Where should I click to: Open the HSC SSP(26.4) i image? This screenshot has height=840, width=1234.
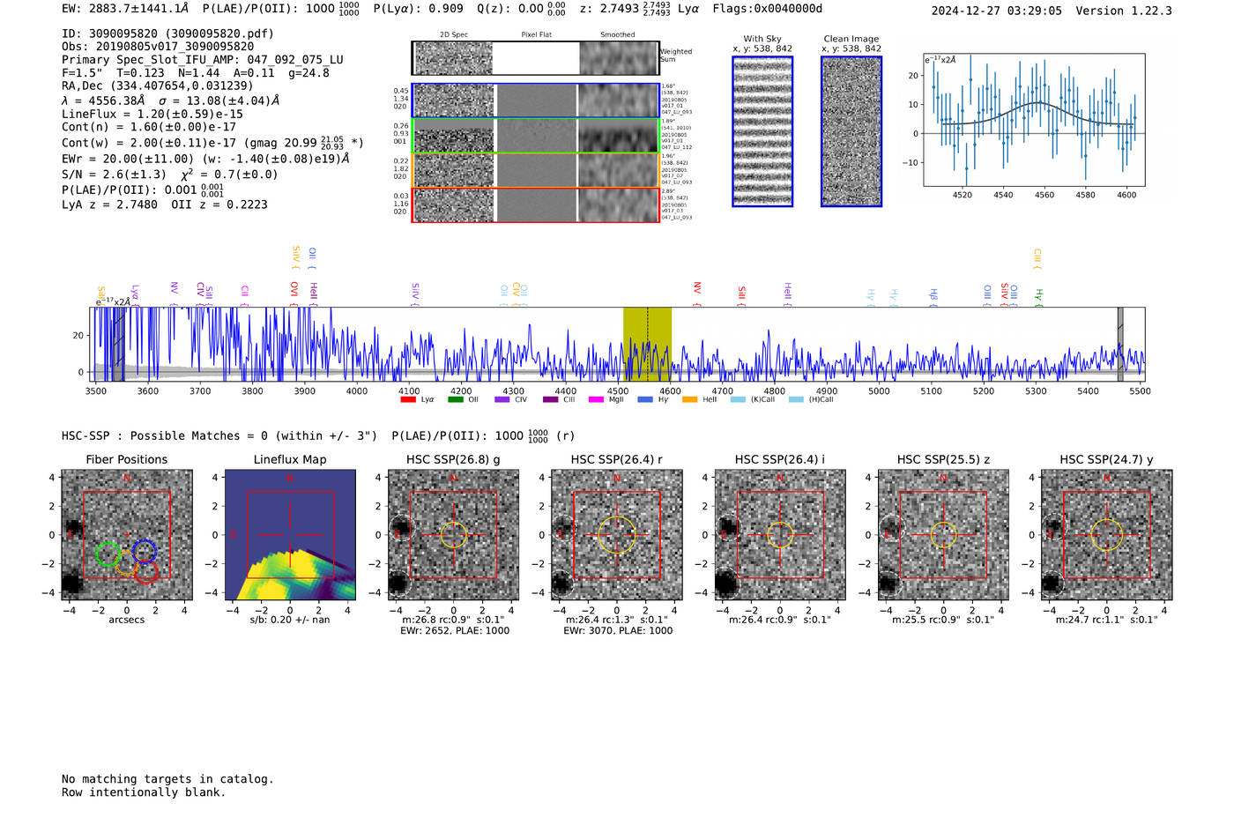coord(780,535)
